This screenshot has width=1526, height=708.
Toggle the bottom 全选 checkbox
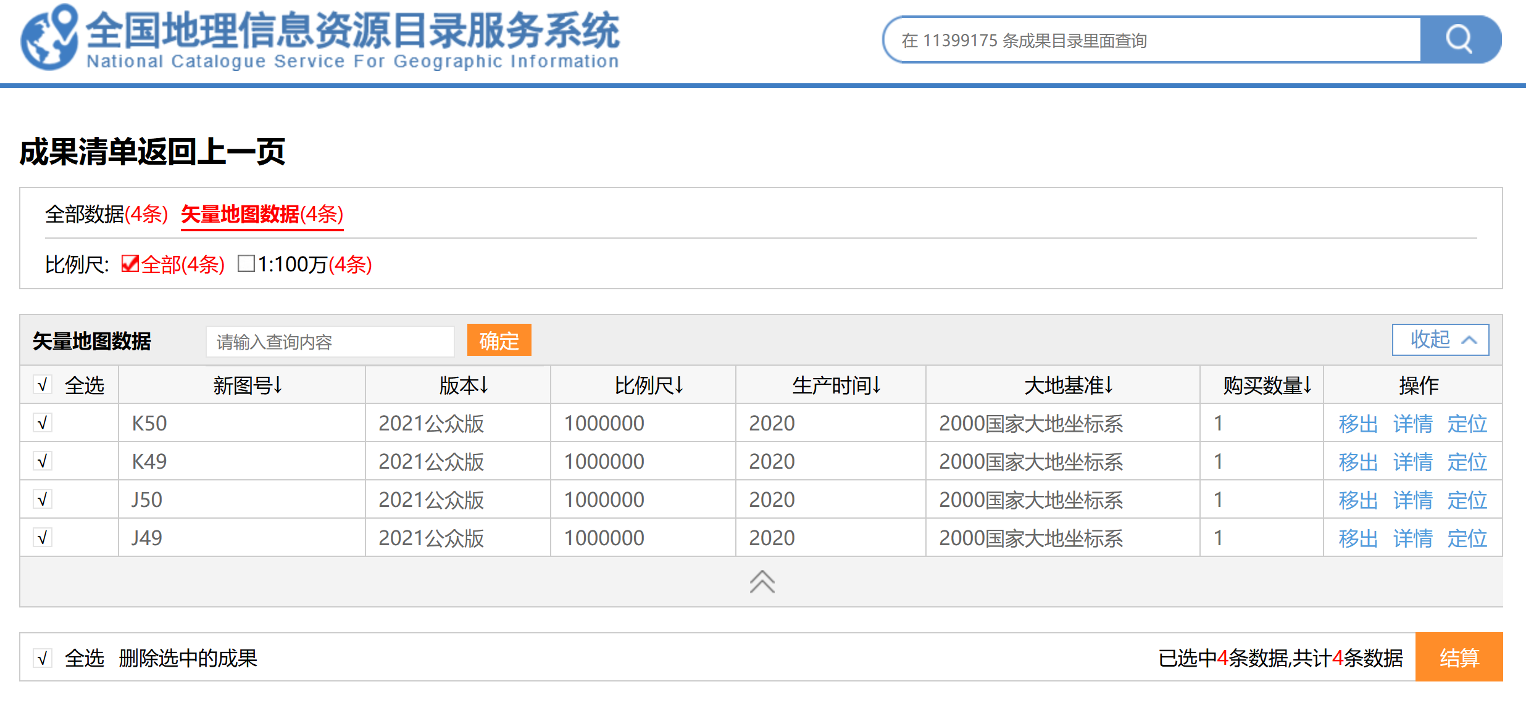pyautogui.click(x=43, y=658)
